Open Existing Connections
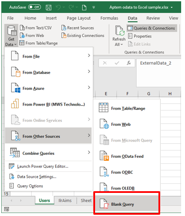185x216 pixels. tap(83, 36)
